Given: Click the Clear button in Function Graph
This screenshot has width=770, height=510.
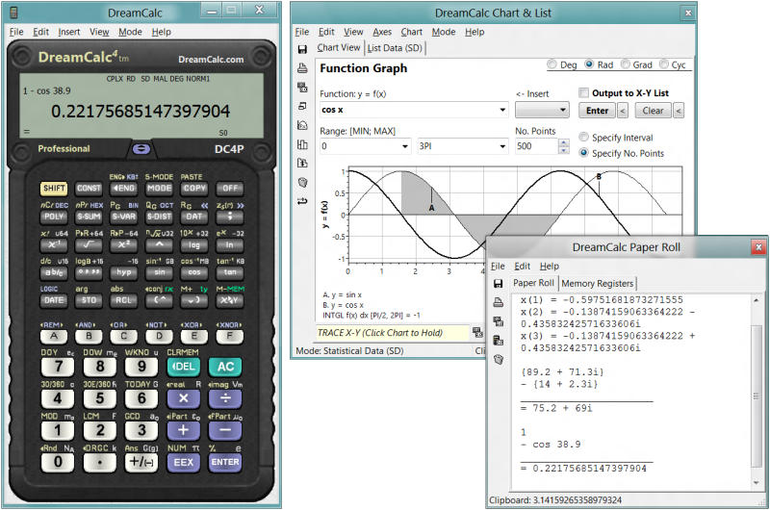Looking at the screenshot, I should (653, 111).
